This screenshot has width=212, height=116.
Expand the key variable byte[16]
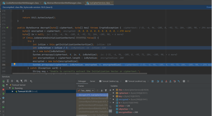pyautogui.click(x=113, y=96)
